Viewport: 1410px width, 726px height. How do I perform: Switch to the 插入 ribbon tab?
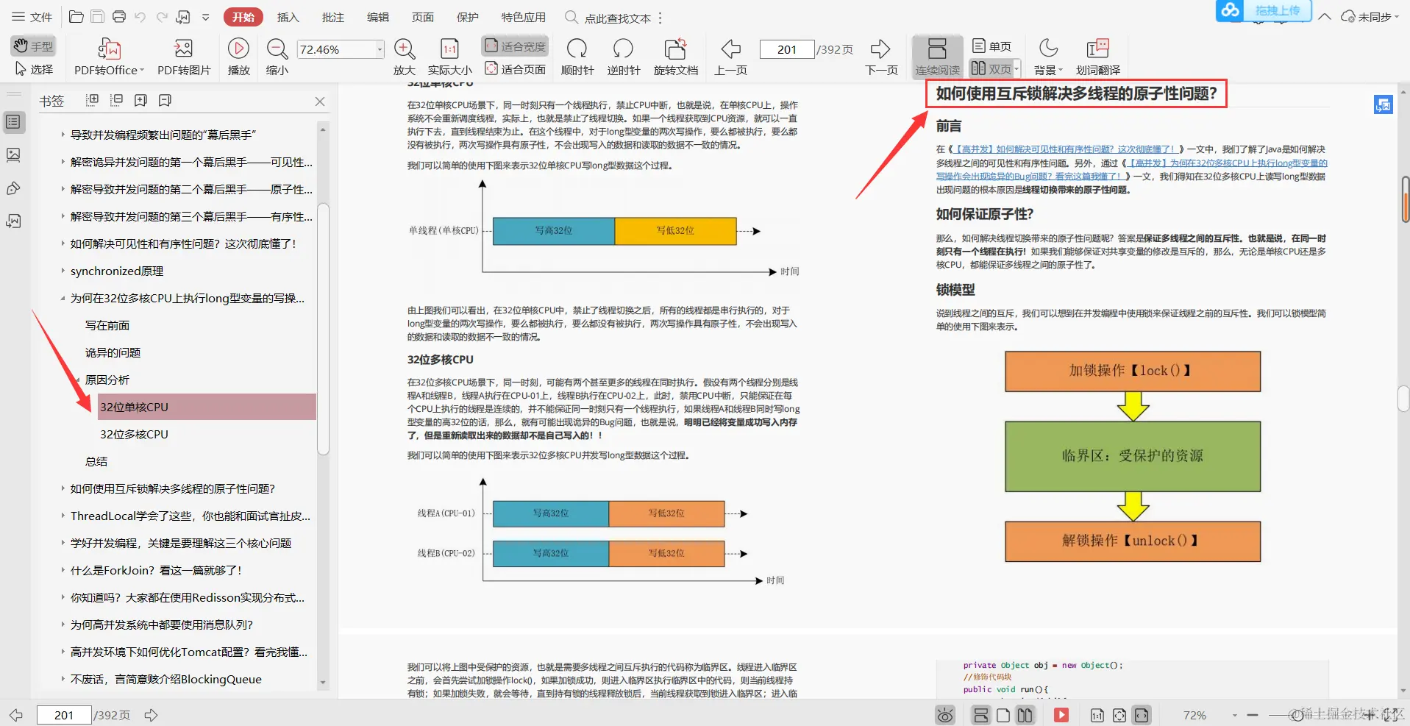tap(288, 17)
